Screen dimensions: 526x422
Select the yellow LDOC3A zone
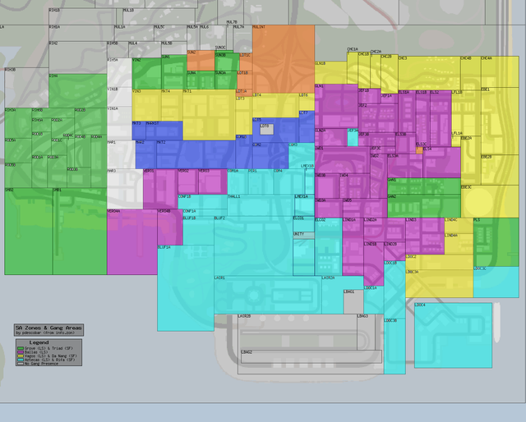440,283
